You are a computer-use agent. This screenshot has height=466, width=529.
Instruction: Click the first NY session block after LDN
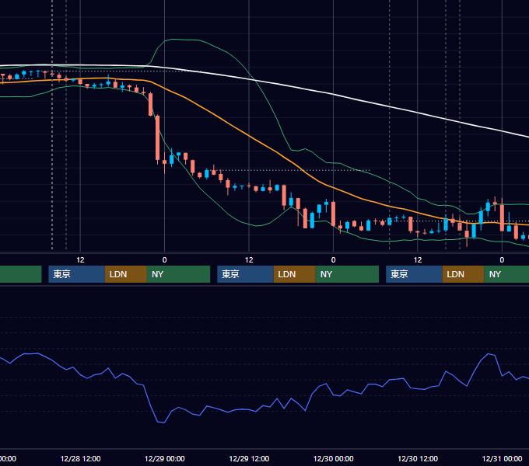pos(178,274)
